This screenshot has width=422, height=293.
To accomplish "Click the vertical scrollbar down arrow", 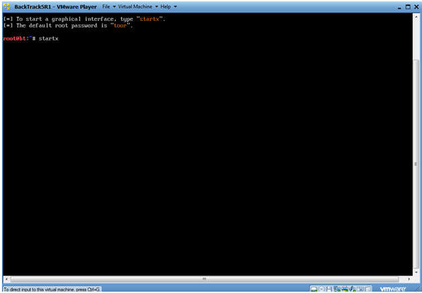I will pos(416,272).
